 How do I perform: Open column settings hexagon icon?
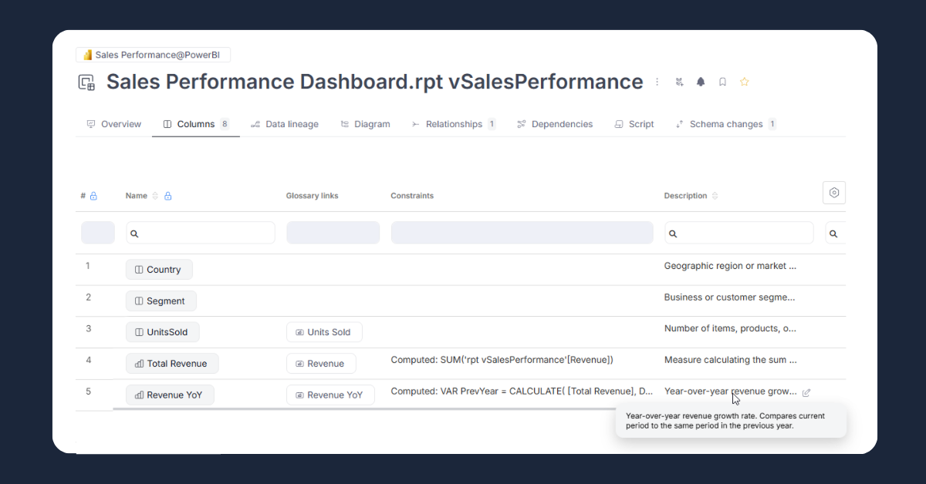pyautogui.click(x=834, y=193)
